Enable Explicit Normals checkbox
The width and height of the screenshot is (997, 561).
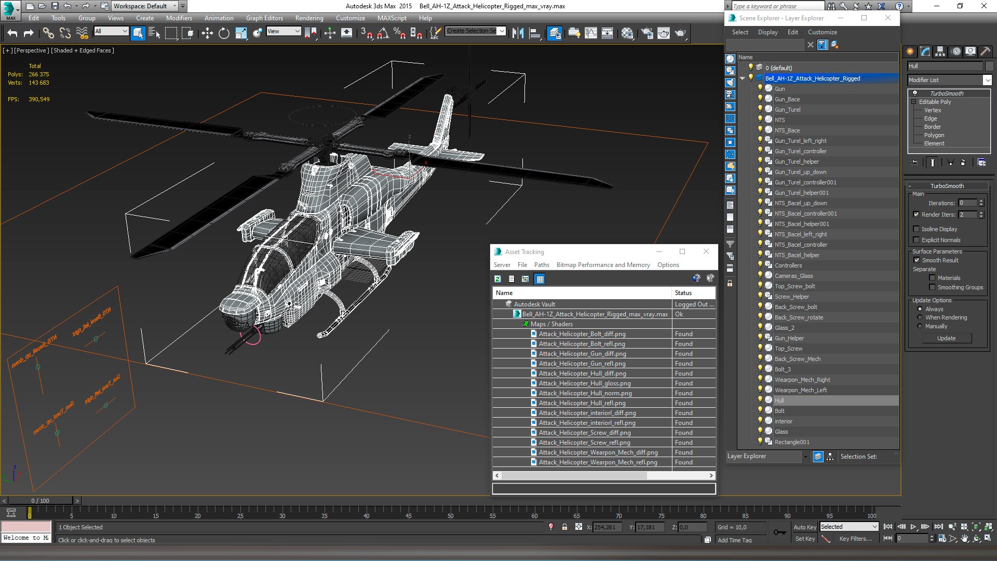point(917,240)
